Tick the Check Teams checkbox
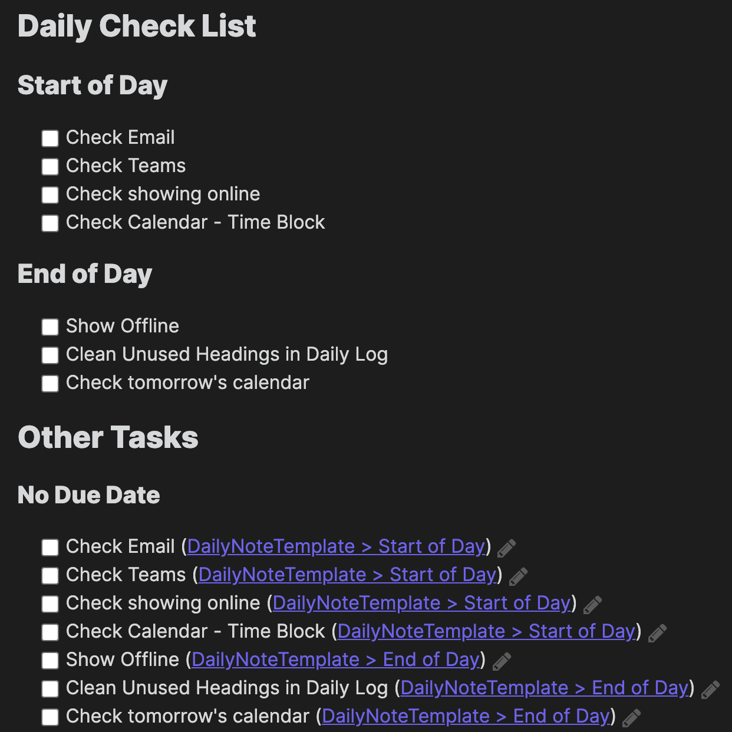Image resolution: width=732 pixels, height=732 pixels. pyautogui.click(x=50, y=166)
